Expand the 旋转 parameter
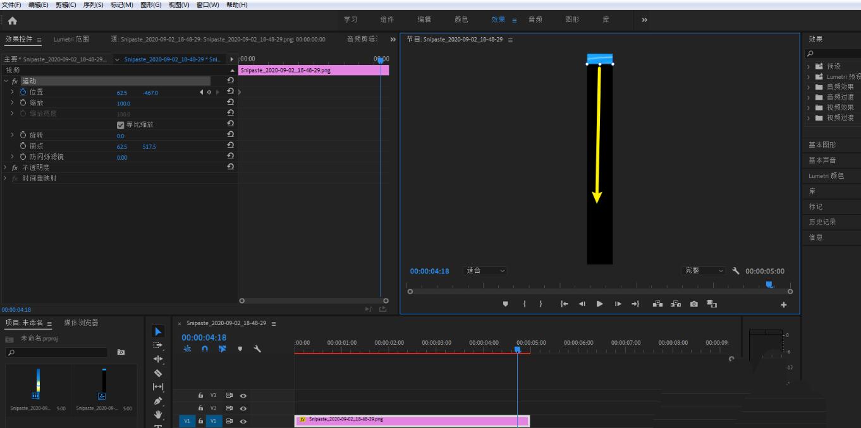861x428 pixels. pos(12,135)
